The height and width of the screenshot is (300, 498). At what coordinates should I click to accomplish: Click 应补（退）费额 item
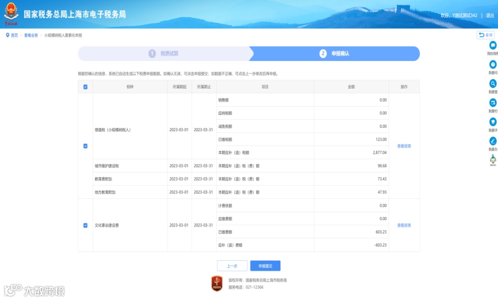230,246
